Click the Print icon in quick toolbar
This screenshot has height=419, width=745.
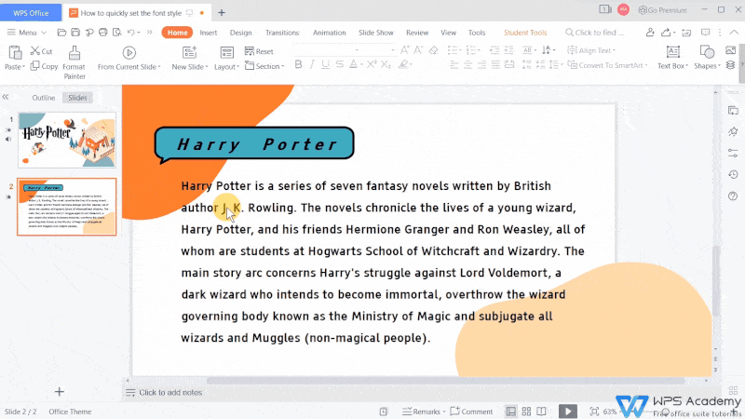(x=103, y=33)
